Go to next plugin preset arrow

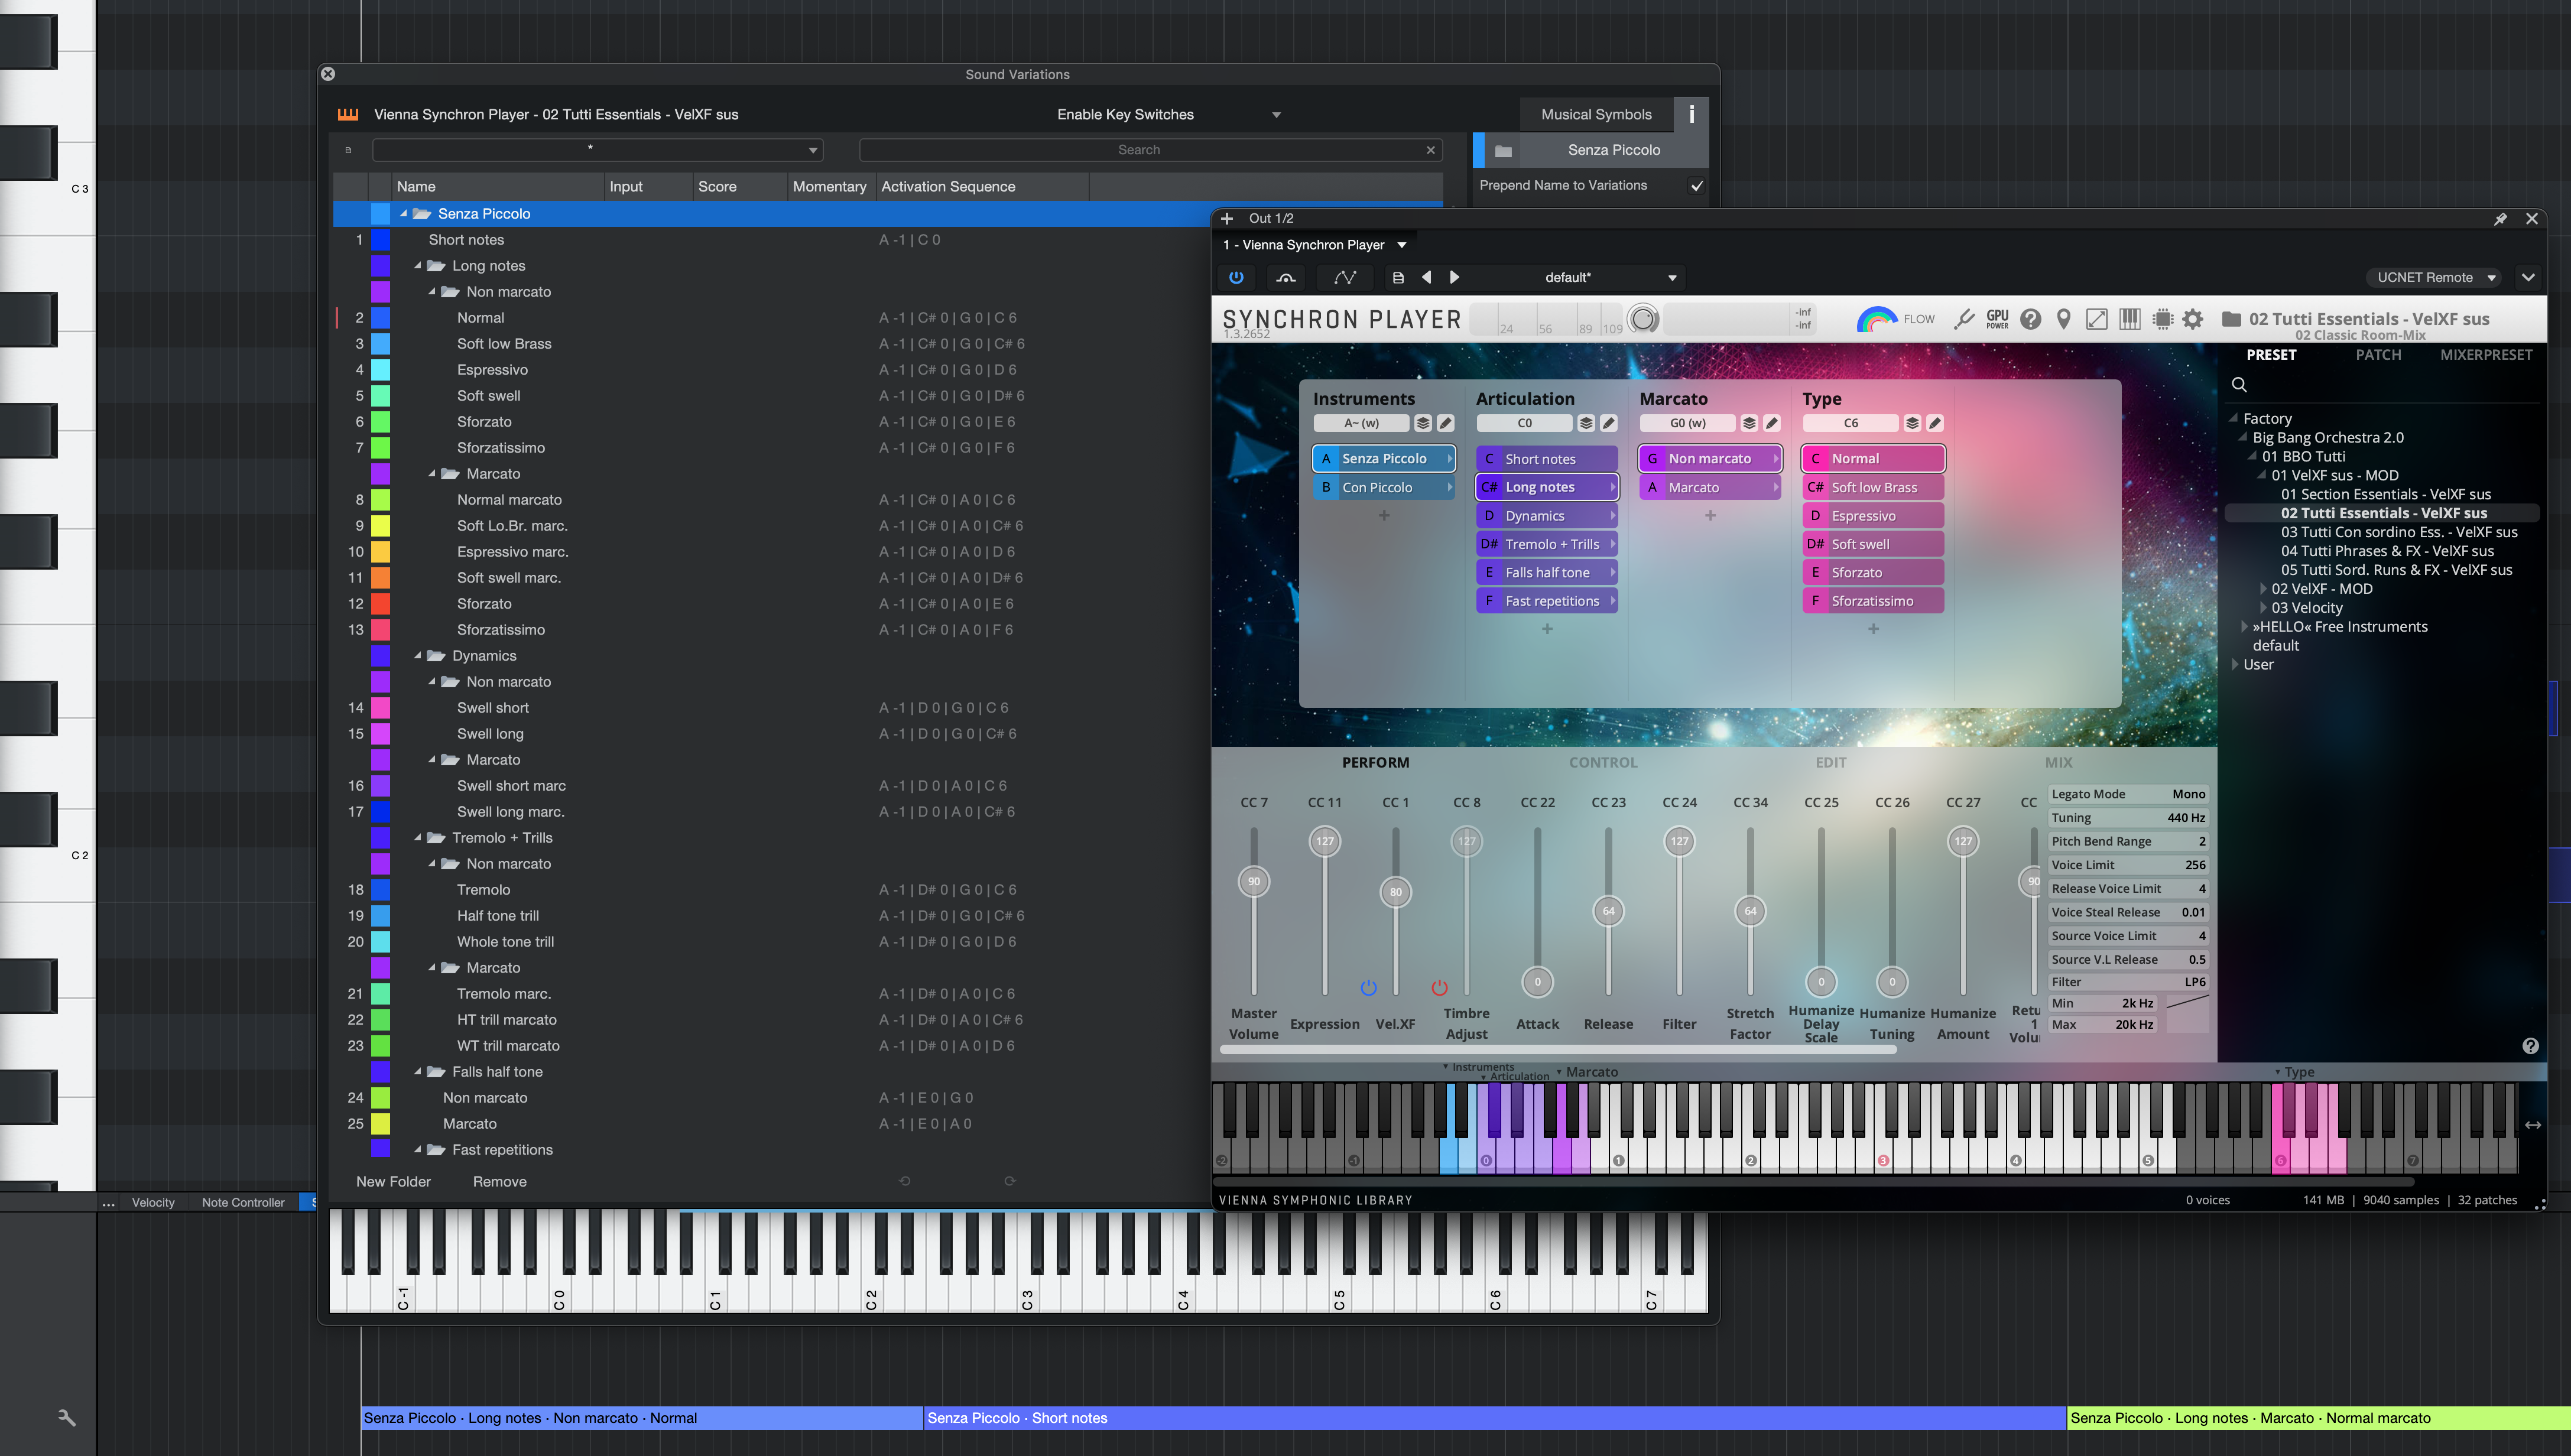pyautogui.click(x=1455, y=277)
